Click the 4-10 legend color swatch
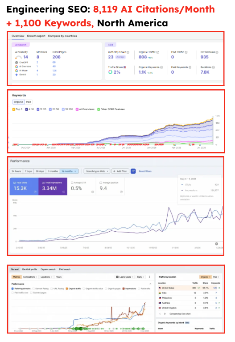 [x=27, y=109]
